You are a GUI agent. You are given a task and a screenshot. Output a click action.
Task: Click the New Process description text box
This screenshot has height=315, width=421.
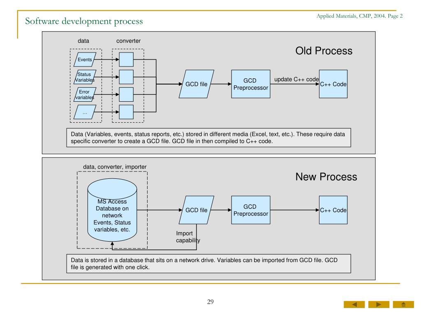coord(208,264)
